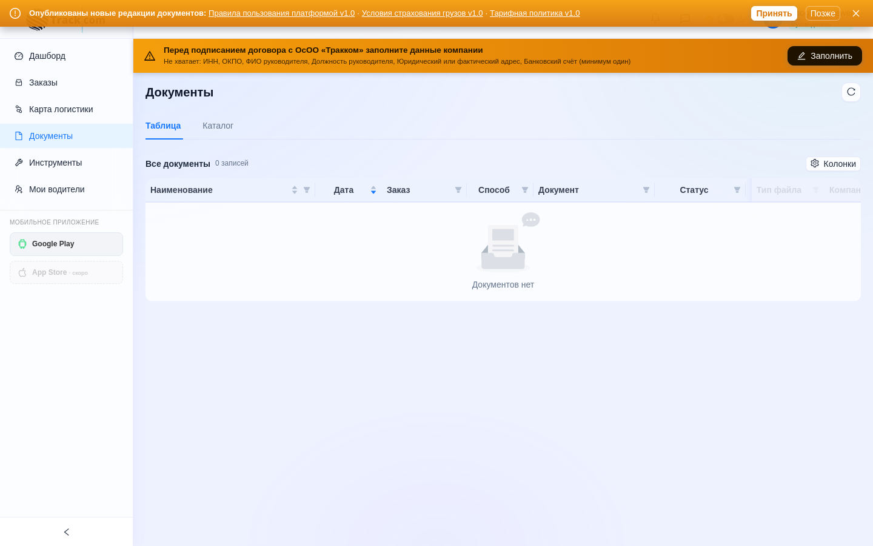Click Заполнить to fill company data
Image resolution: width=873 pixels, height=546 pixels.
point(824,56)
